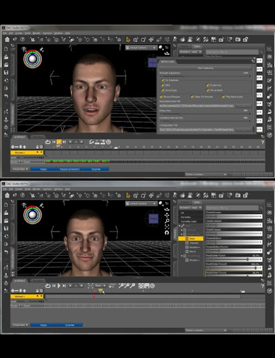Toggle the Eyebrows checkbox in Mimic Live
This screenshot has width=275, height=358.
208,85
